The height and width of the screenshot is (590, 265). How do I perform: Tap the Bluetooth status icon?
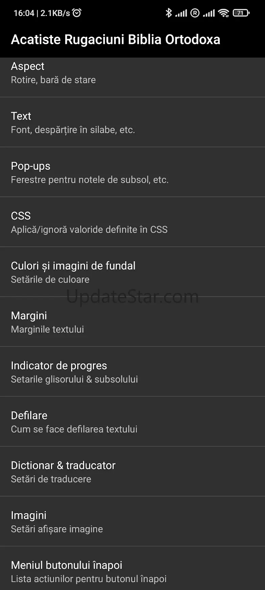point(169,13)
